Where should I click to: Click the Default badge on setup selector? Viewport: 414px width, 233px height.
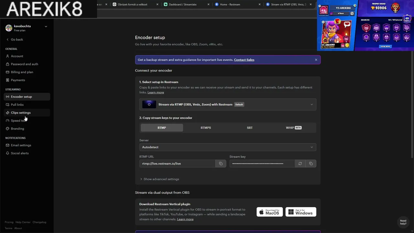[x=239, y=105]
